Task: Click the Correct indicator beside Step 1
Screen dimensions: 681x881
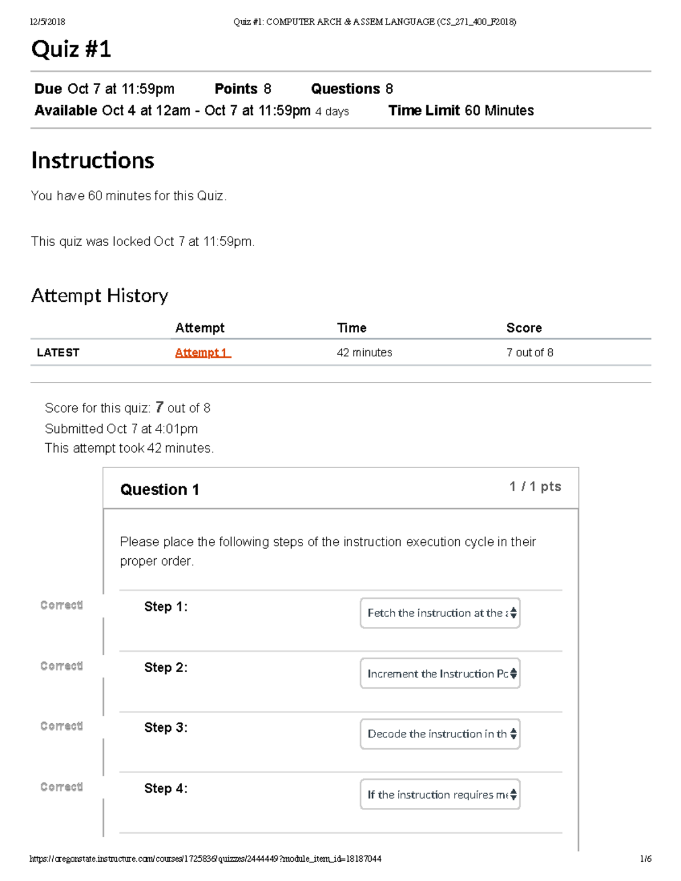Action: click(61, 605)
